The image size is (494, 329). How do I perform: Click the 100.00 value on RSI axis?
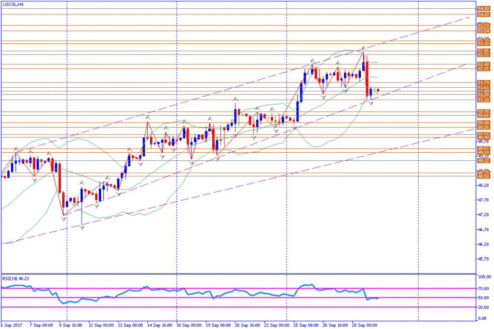click(484, 277)
